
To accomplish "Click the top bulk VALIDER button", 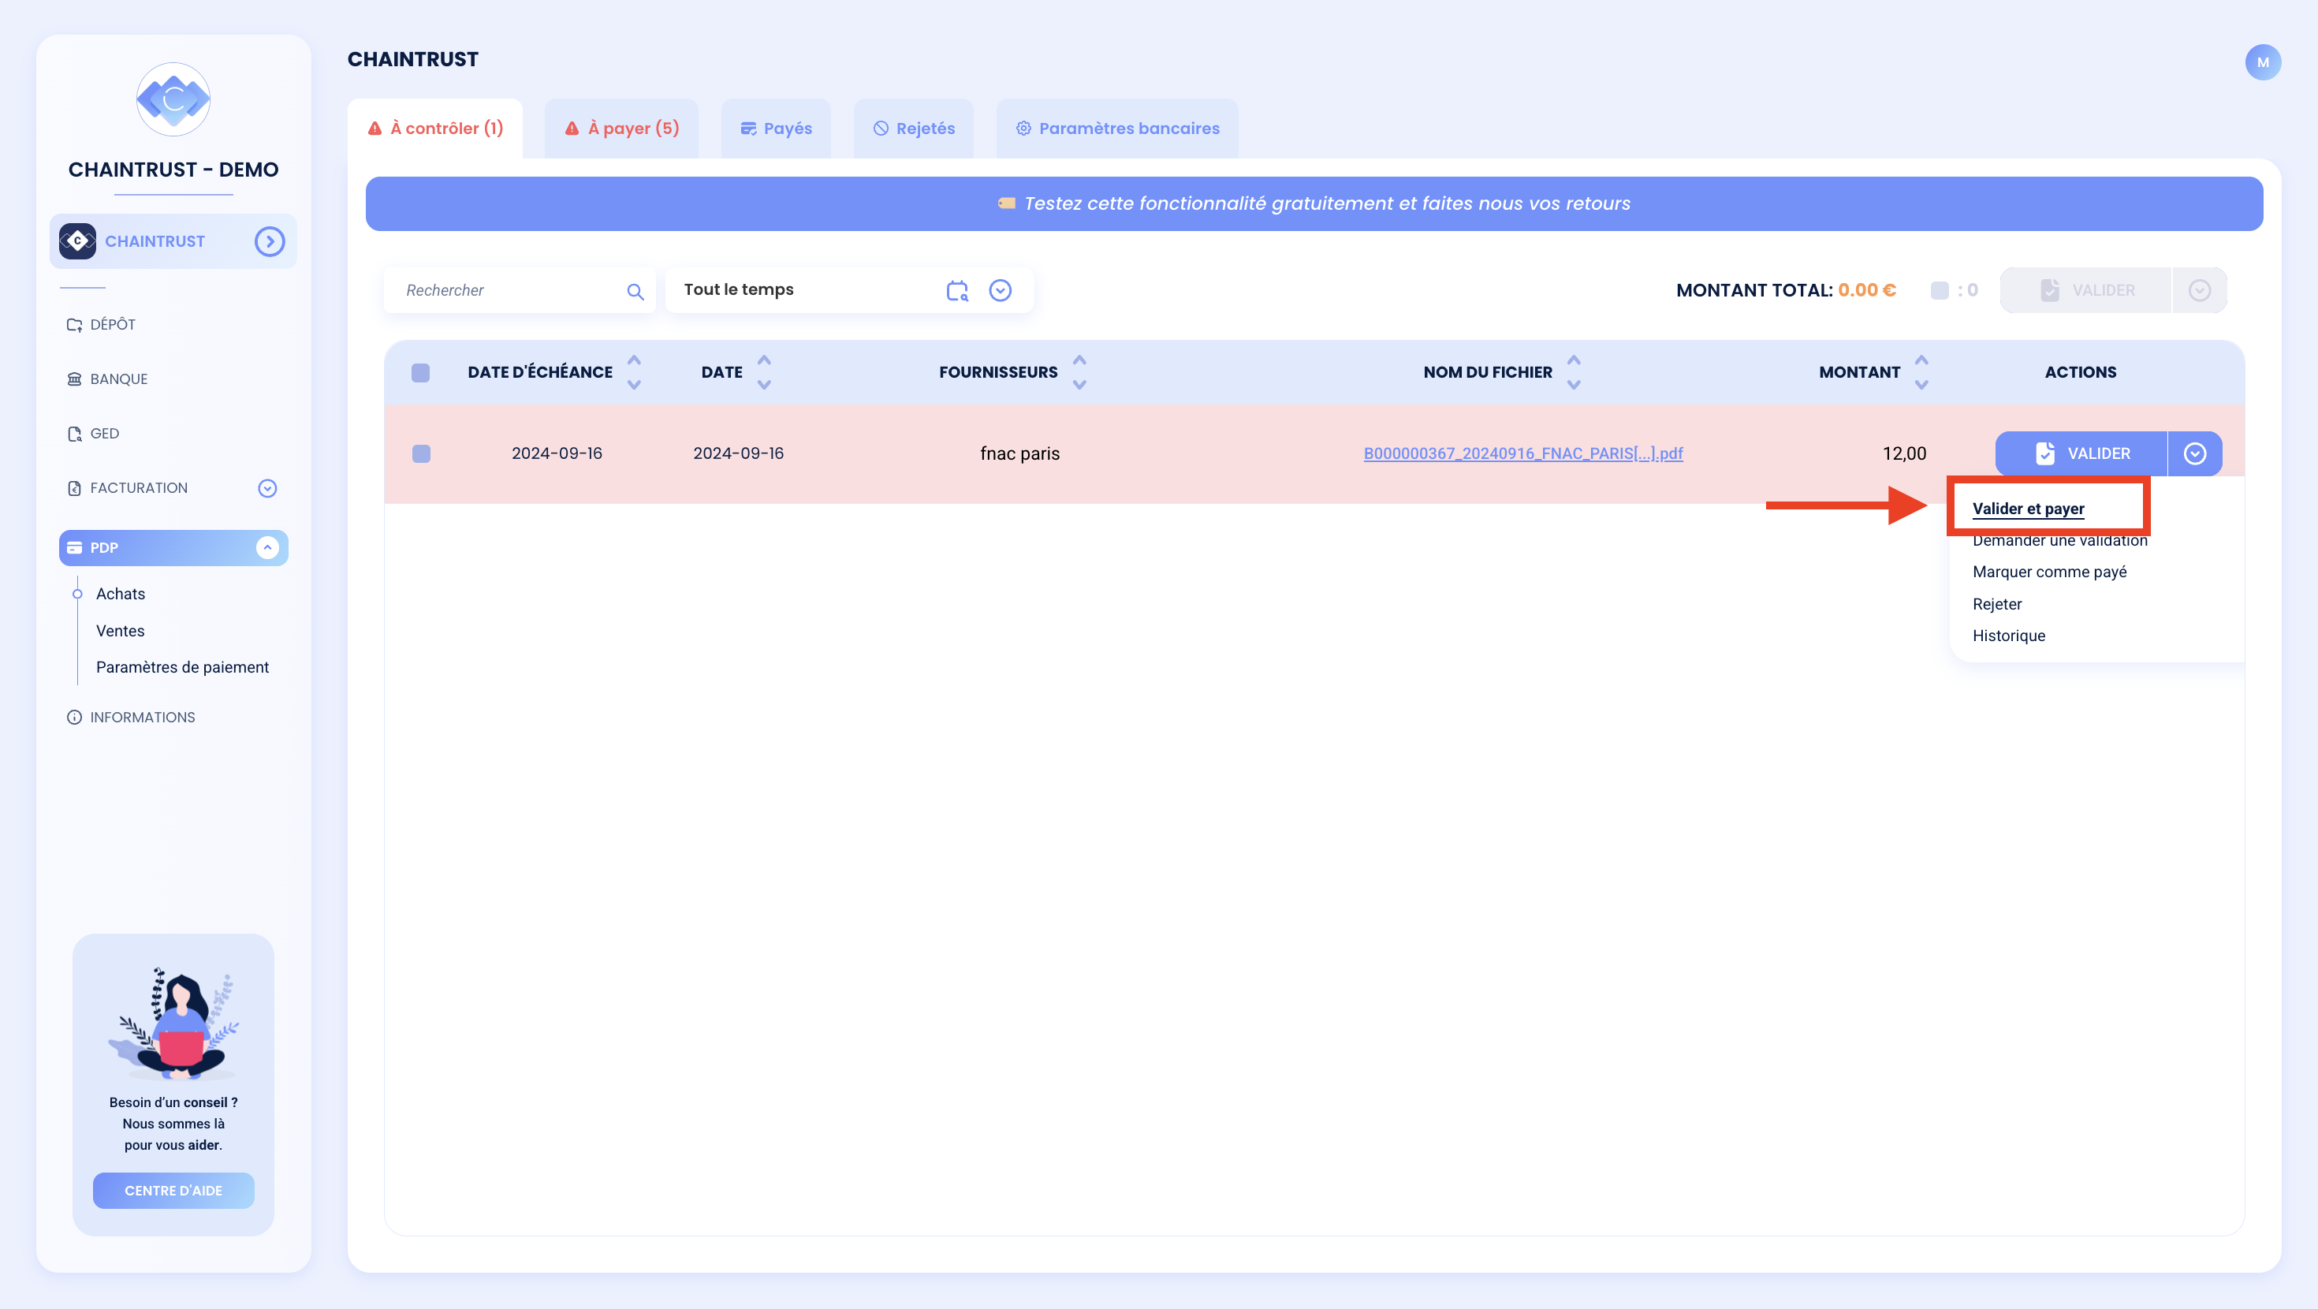I will click(2086, 290).
